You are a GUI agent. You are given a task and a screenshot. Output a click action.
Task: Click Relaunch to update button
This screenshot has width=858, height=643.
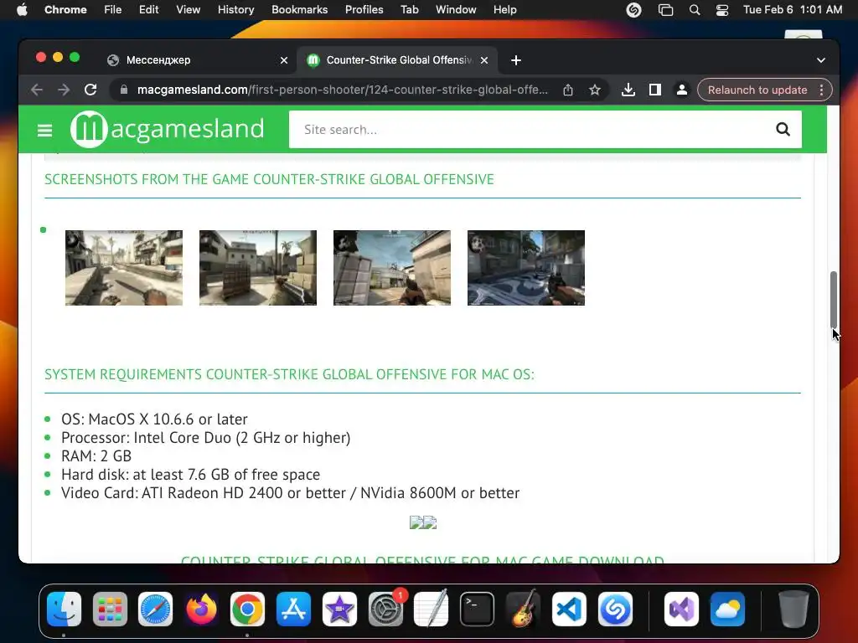point(757,90)
